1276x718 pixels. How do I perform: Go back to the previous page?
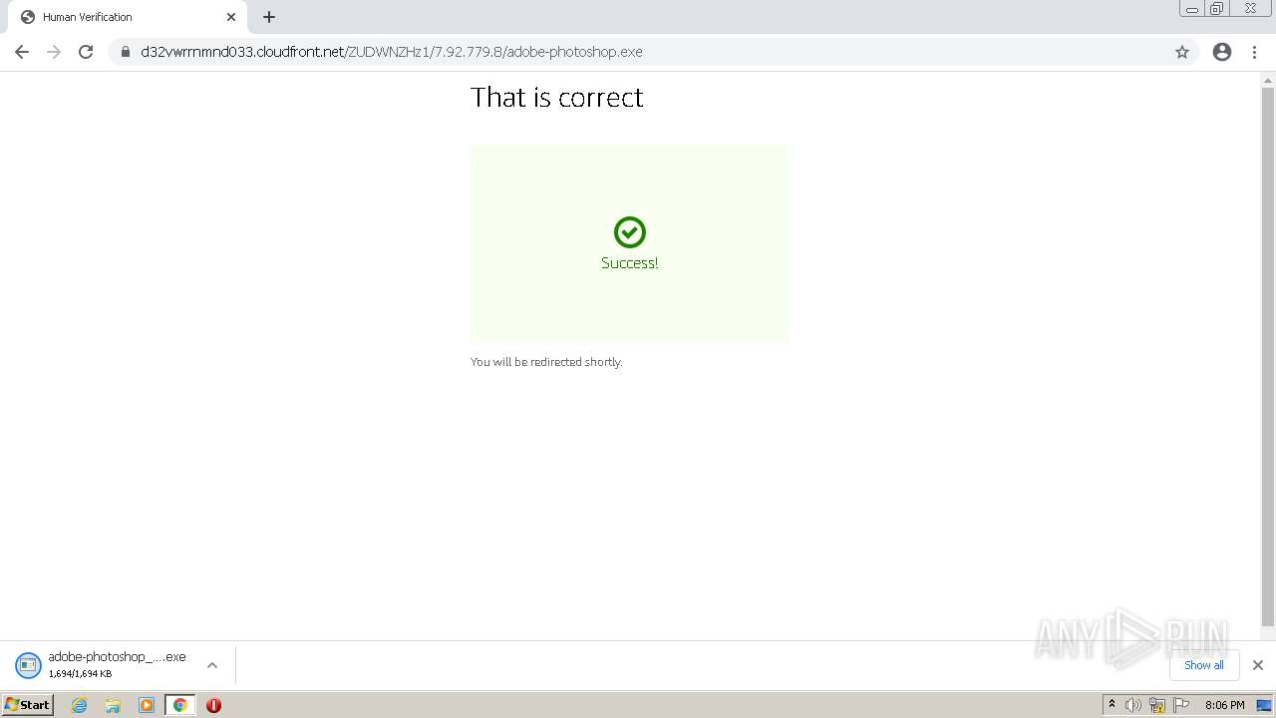click(x=22, y=52)
